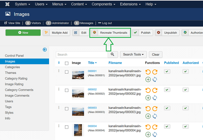
Task: Click the 000003 image thumbnail
Action: [78, 111]
